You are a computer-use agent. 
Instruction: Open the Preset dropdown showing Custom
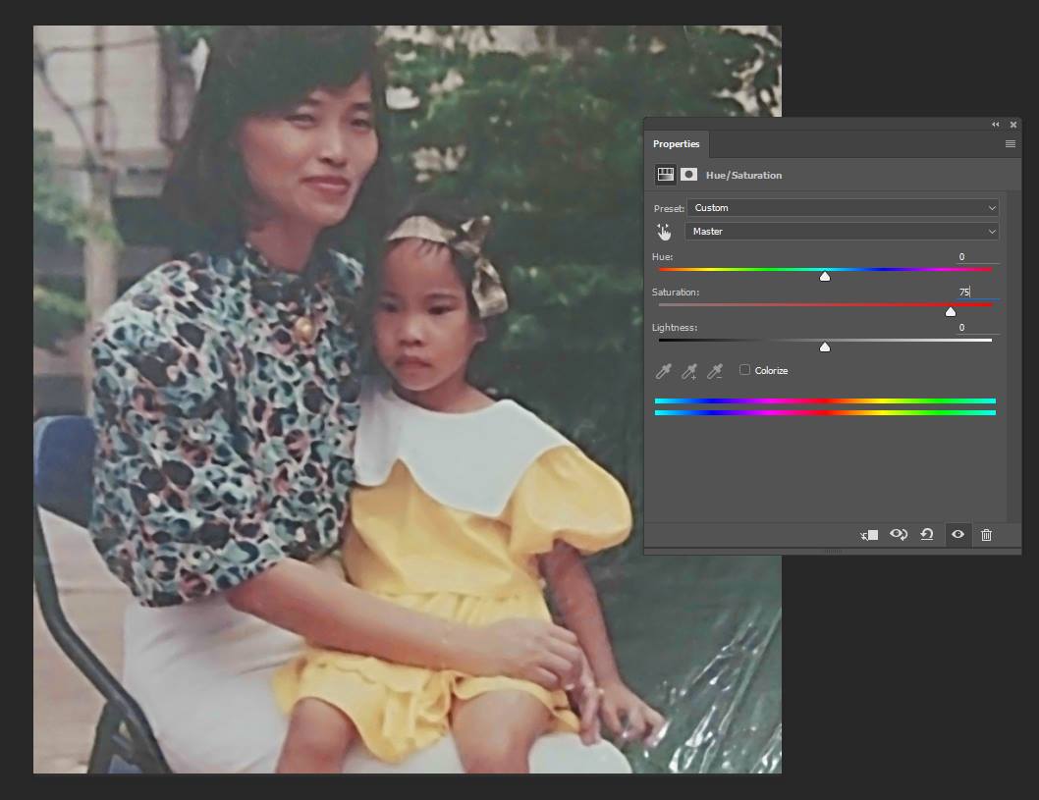(x=843, y=208)
